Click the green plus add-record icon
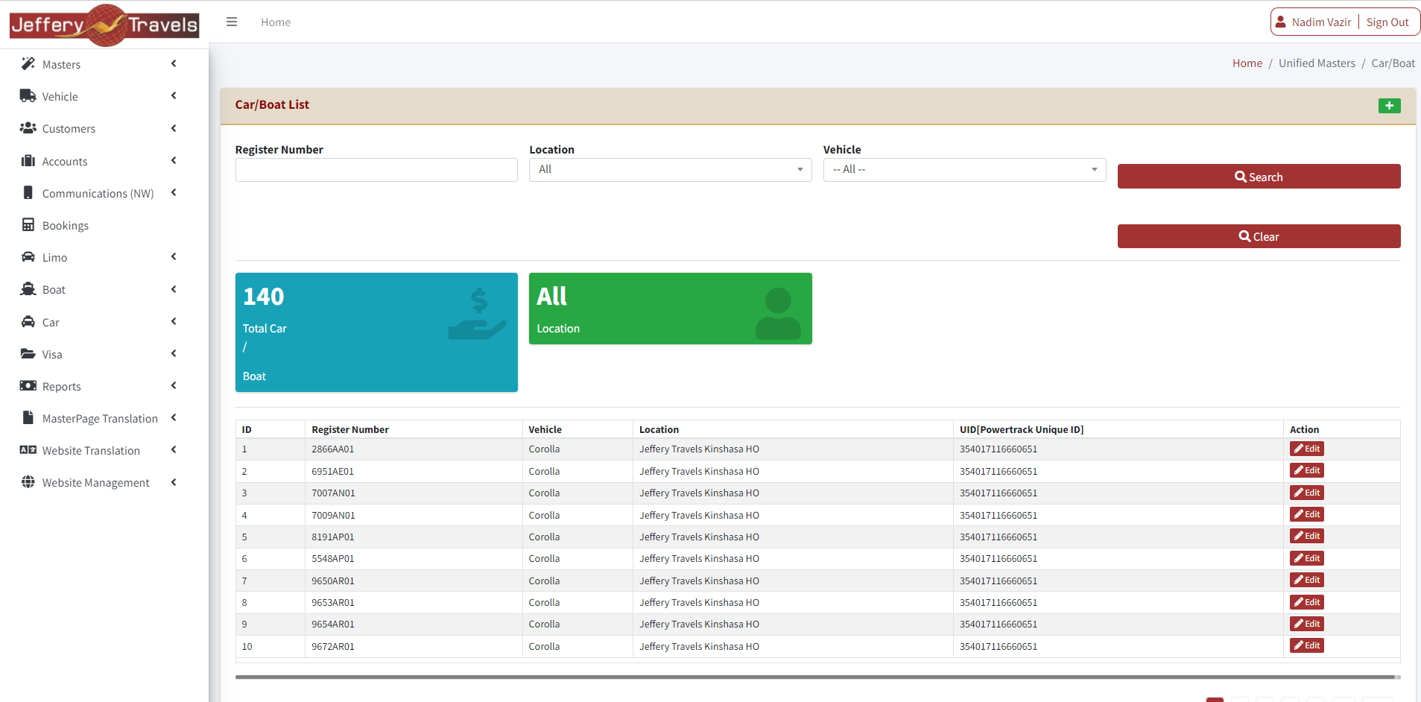 [1389, 106]
